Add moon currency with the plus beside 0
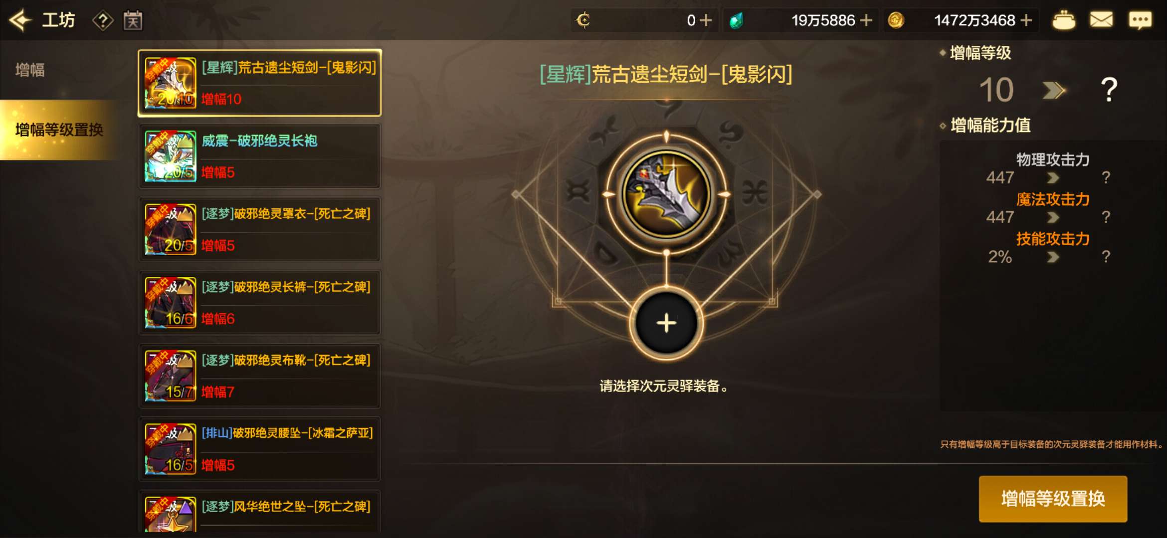The height and width of the screenshot is (538, 1167). 706,20
